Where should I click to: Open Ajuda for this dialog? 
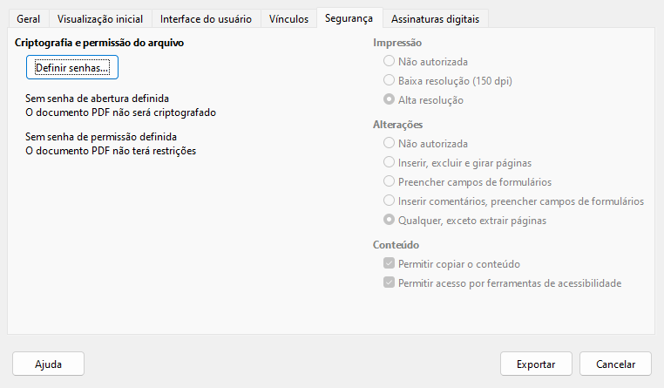coord(48,364)
